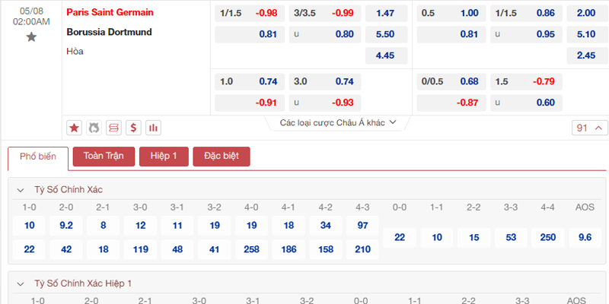This screenshot has height=304, width=609.
Task: Select away score odds 119
Action: [140, 250]
